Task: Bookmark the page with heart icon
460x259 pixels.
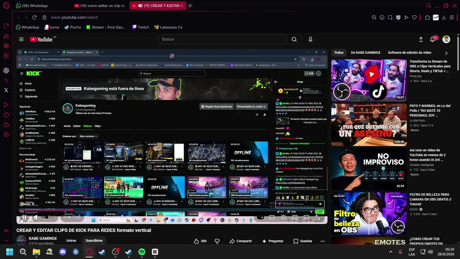Action: click(414, 17)
